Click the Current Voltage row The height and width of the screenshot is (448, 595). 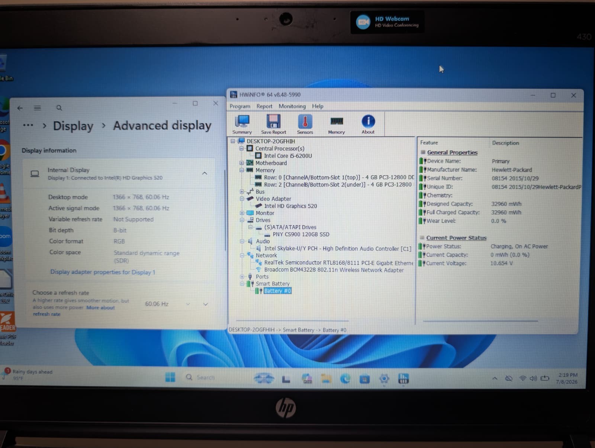tap(498, 263)
